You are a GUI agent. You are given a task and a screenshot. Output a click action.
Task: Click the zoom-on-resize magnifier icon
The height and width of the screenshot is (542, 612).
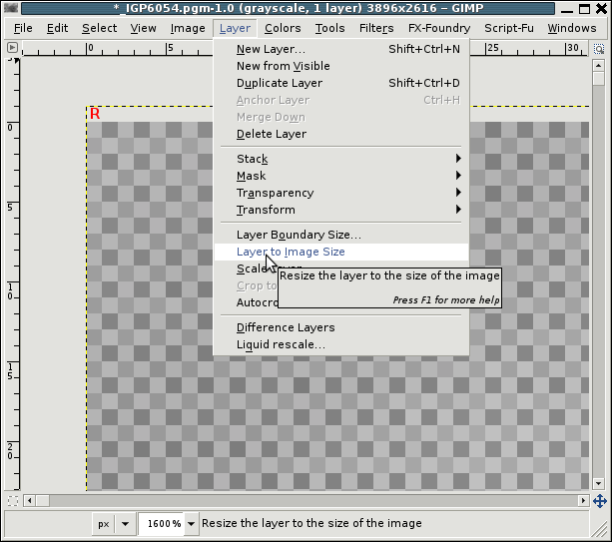599,49
